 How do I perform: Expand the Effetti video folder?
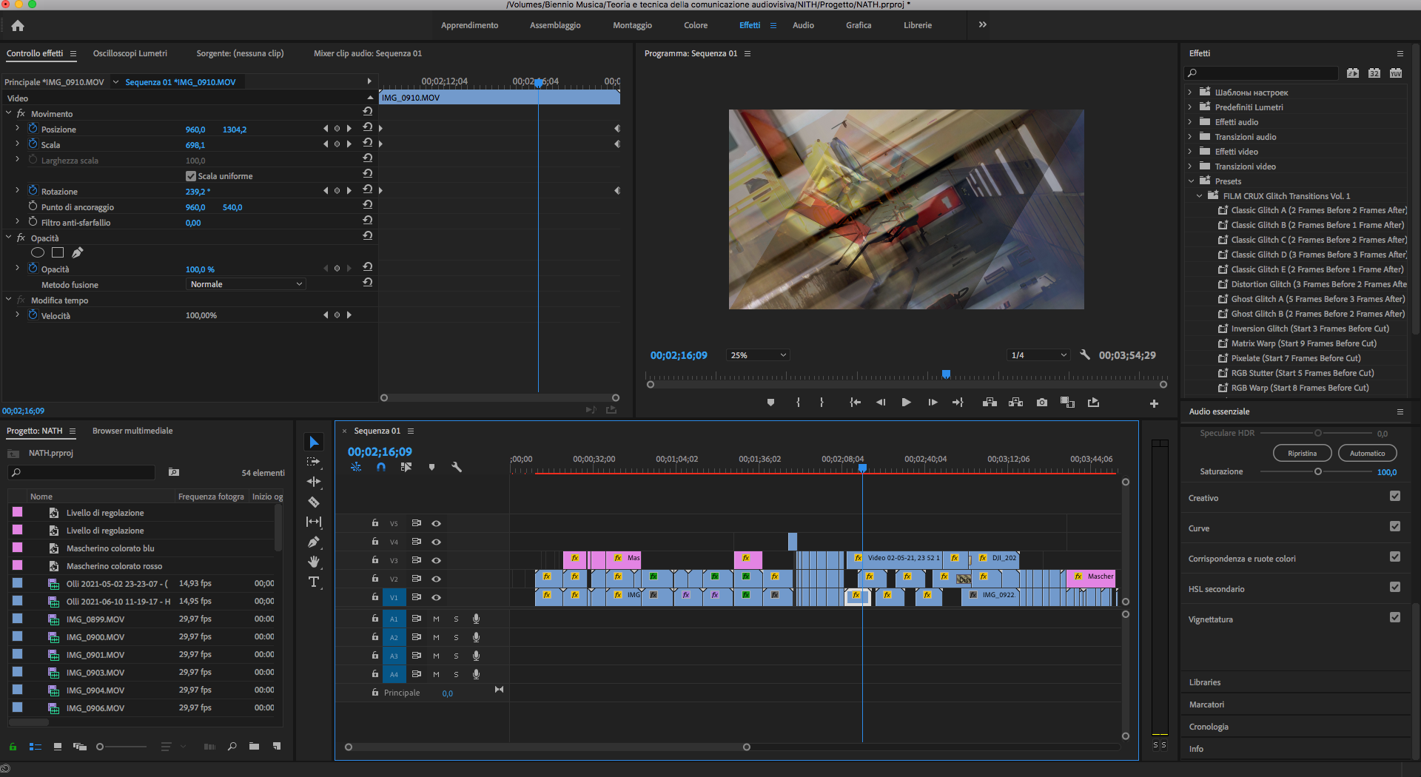1190,152
